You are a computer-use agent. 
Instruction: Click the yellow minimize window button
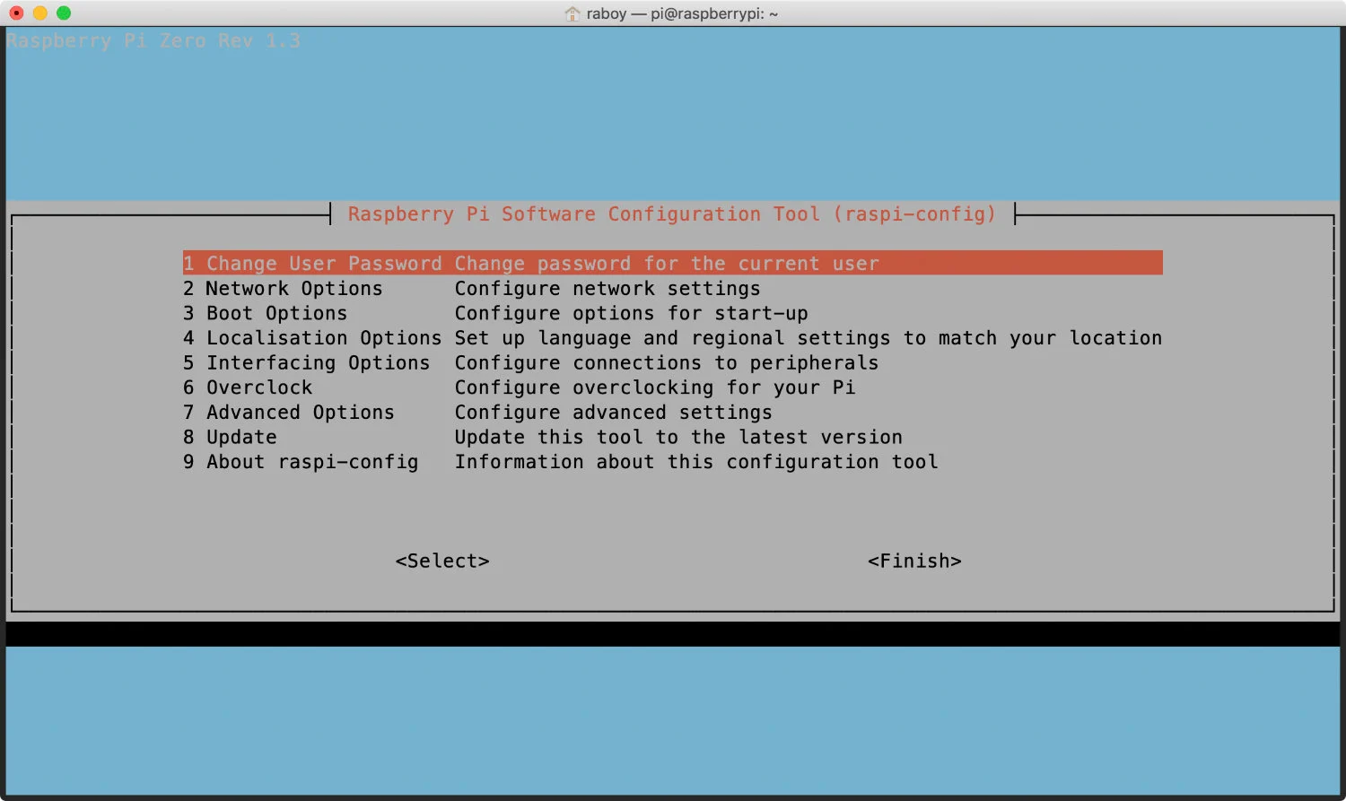click(39, 13)
